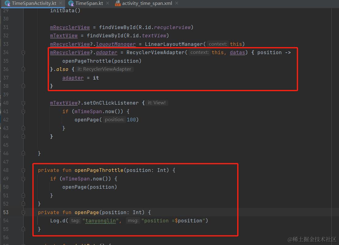The width and height of the screenshot is (339, 245).
Task: Click line number 56 in the gutter
Action: pyautogui.click(x=6, y=237)
